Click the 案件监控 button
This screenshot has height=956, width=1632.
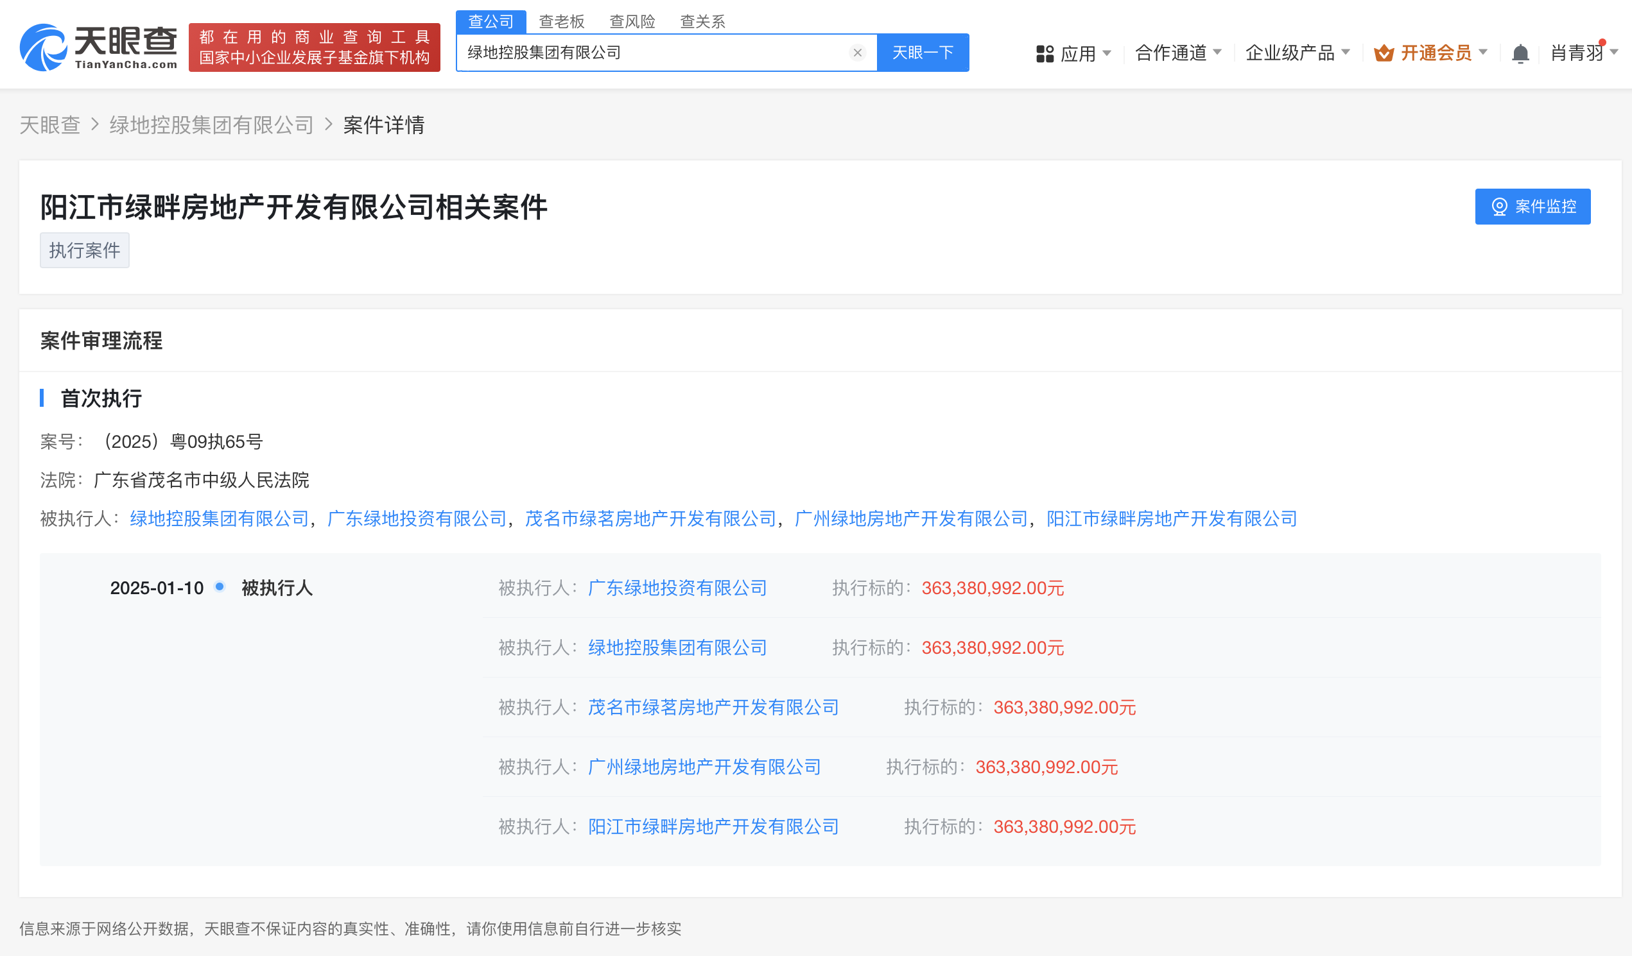tap(1532, 207)
